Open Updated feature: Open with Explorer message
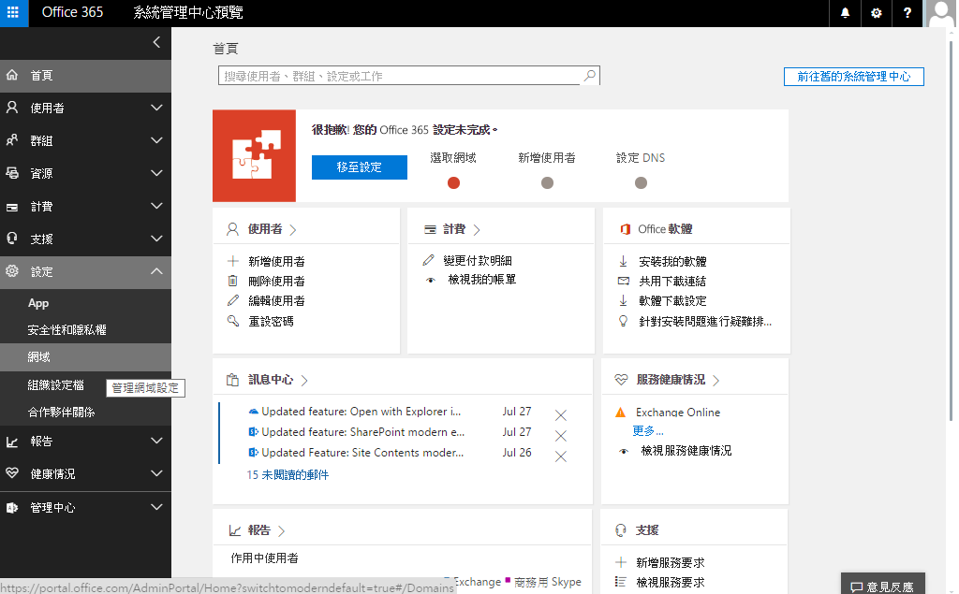The image size is (959, 594). point(361,412)
